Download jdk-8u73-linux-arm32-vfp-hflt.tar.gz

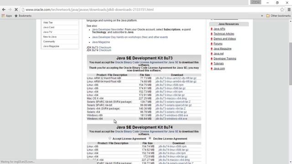tap(176, 78)
